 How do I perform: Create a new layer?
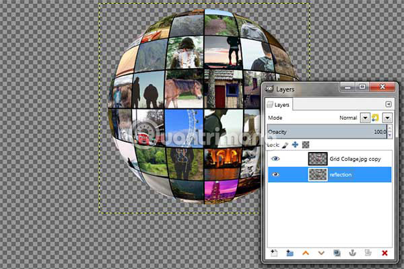[274, 253]
